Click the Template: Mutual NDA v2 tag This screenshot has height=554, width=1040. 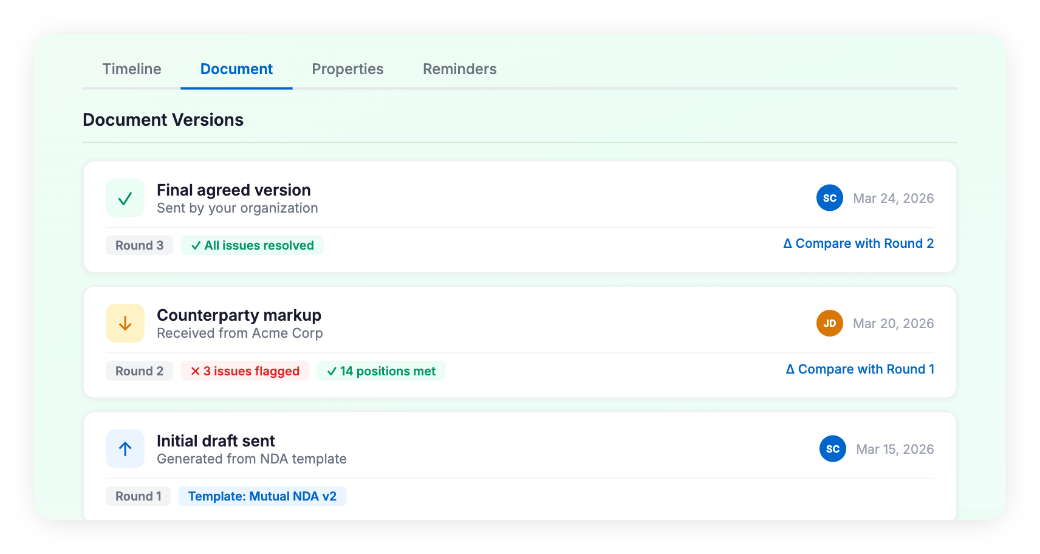pyautogui.click(x=262, y=496)
